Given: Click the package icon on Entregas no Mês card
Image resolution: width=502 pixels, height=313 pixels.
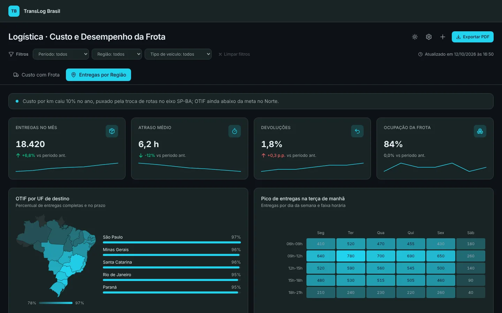Looking at the screenshot, I should 112,131.
